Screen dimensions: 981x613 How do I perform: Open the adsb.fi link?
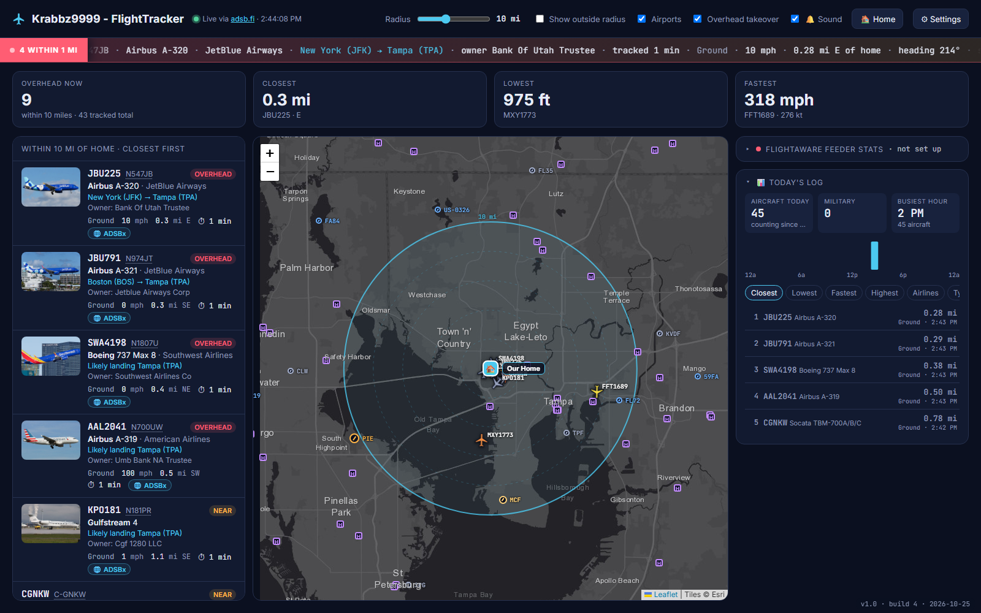(243, 19)
